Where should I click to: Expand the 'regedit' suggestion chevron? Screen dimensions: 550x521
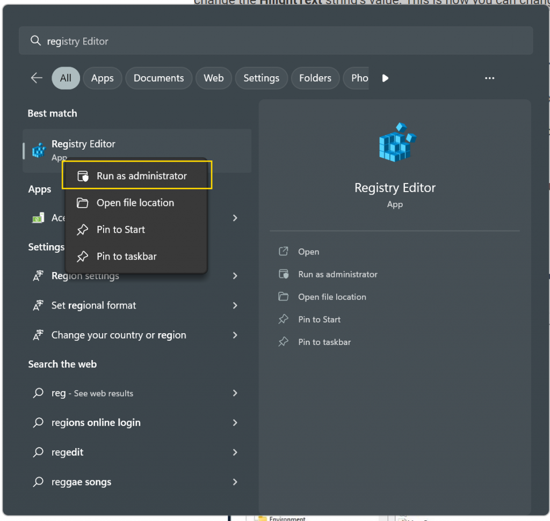[x=235, y=452]
